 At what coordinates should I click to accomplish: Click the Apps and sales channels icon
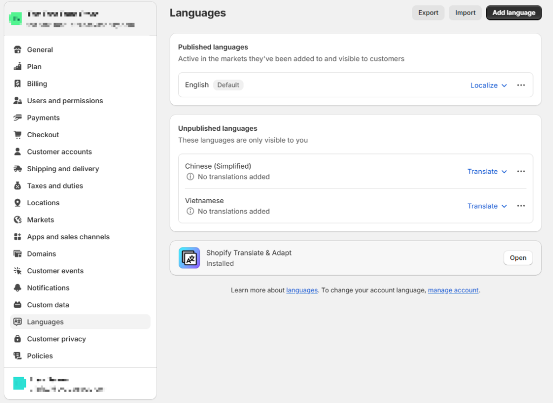point(17,237)
